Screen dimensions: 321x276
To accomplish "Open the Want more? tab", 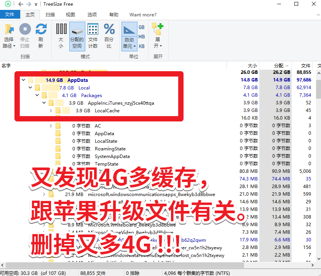I will click(143, 15).
